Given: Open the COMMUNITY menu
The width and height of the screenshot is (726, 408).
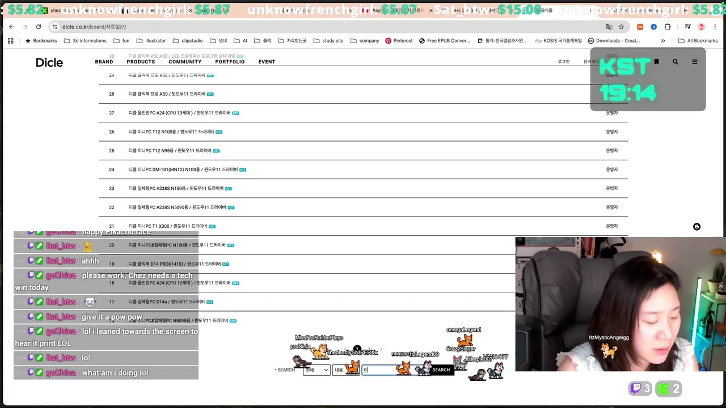Looking at the screenshot, I should coord(185,62).
